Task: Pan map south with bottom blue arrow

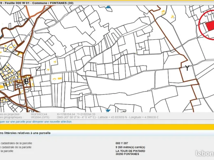Action: coord(108,111)
